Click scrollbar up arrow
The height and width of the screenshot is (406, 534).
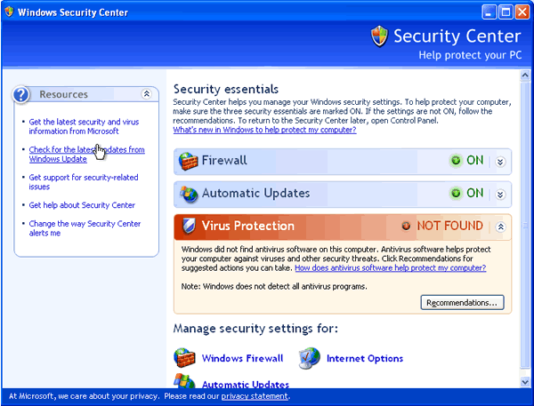click(525, 76)
